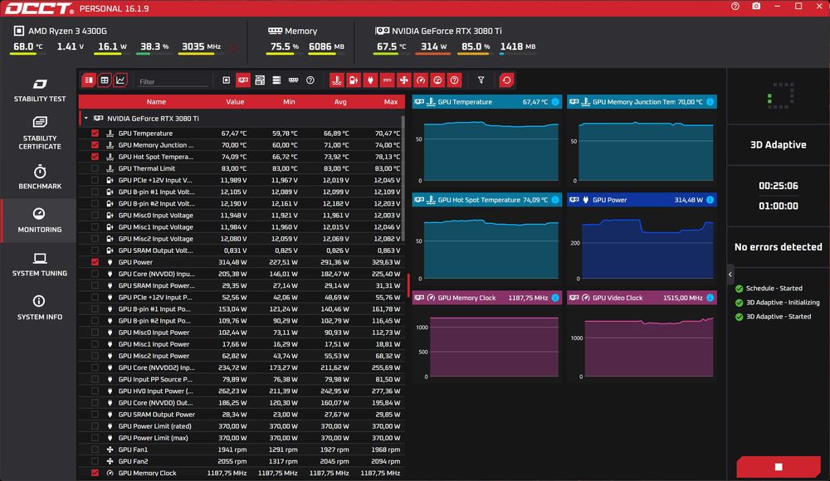Viewport: 830px width, 481px height.
Task: Collapse the NVIDIA GeForce RTX 3080 Ti group
Action: pyautogui.click(x=85, y=119)
